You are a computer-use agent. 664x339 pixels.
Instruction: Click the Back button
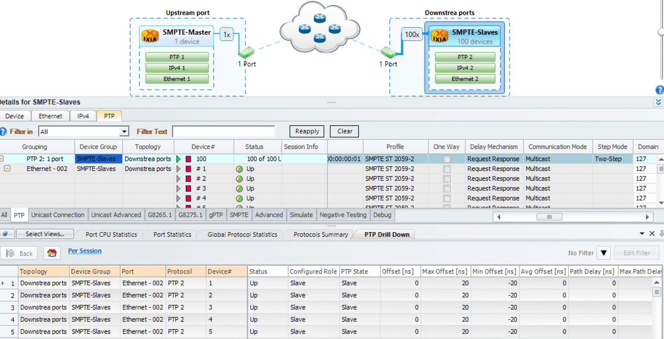coord(19,253)
